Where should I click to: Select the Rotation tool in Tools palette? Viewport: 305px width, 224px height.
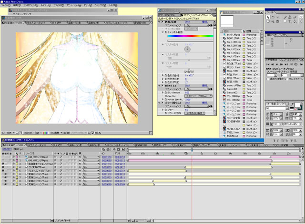(x=273, y=17)
